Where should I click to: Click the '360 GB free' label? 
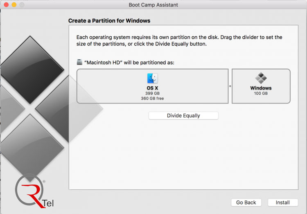pyautogui.click(x=152, y=99)
